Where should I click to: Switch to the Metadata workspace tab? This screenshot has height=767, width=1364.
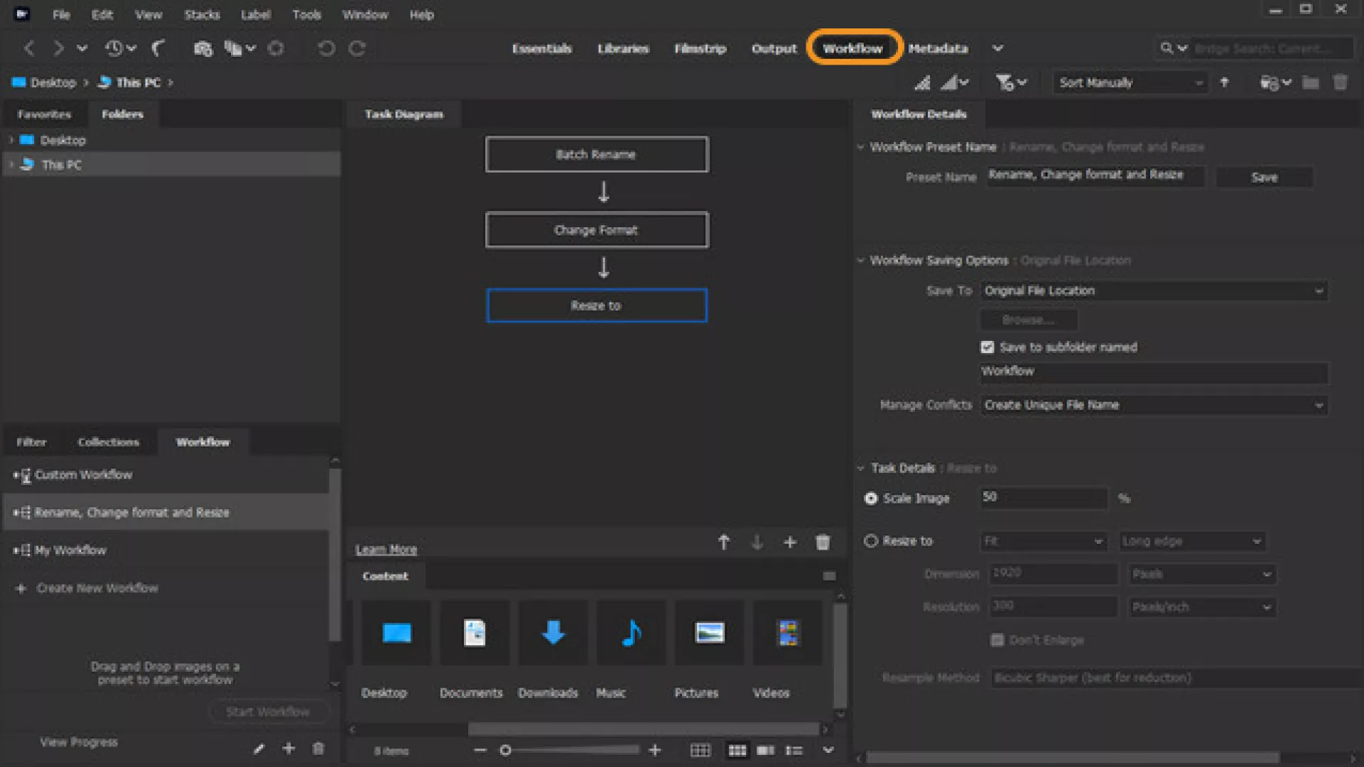[x=938, y=48]
